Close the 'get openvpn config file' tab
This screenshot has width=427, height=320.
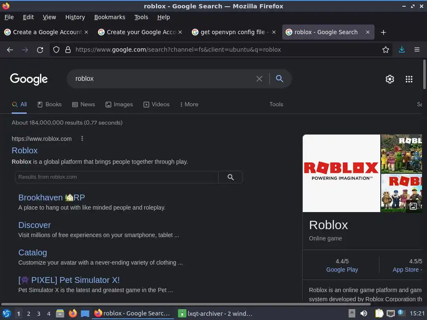coord(274,32)
